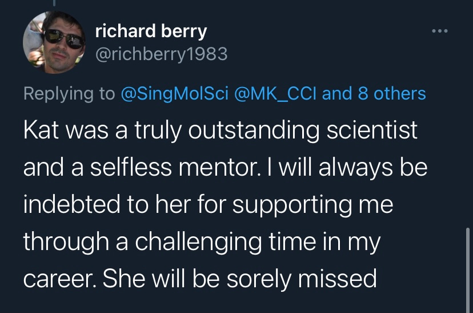Tap the line "through a challenging time in my"
The image size is (473, 313).
(202, 242)
